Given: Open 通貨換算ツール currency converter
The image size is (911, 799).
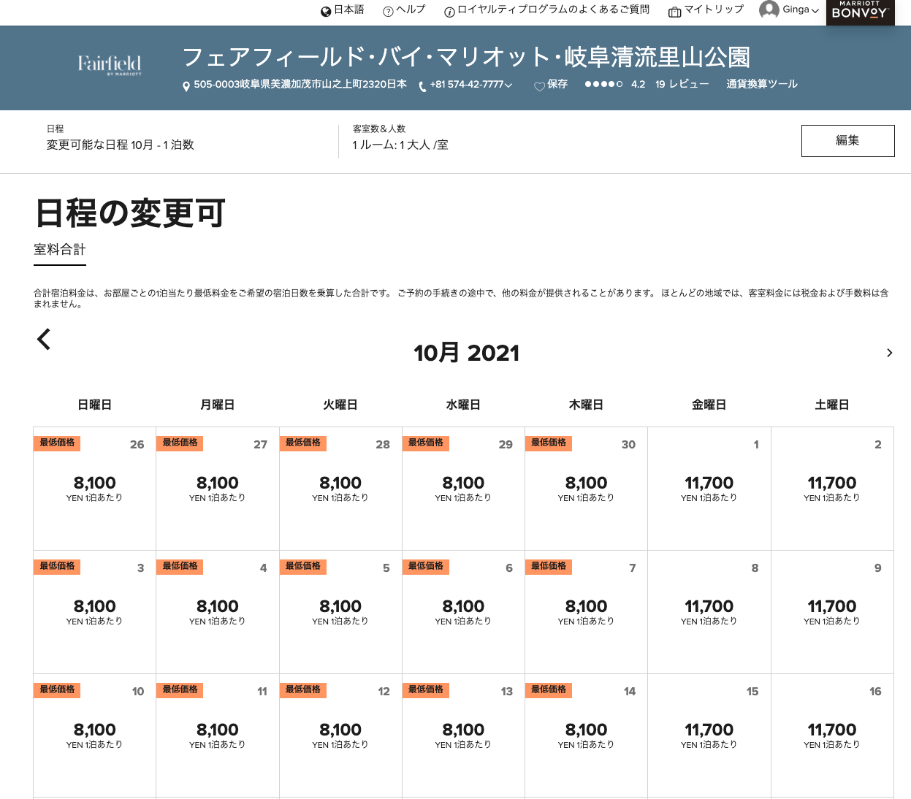Looking at the screenshot, I should (762, 84).
